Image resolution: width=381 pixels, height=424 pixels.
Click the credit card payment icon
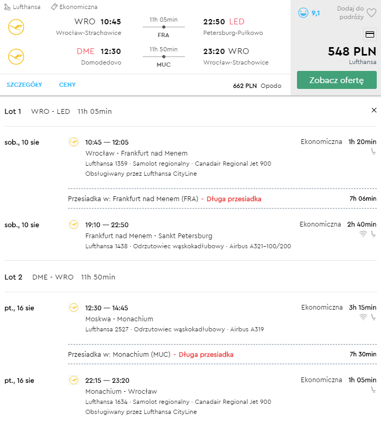click(370, 34)
